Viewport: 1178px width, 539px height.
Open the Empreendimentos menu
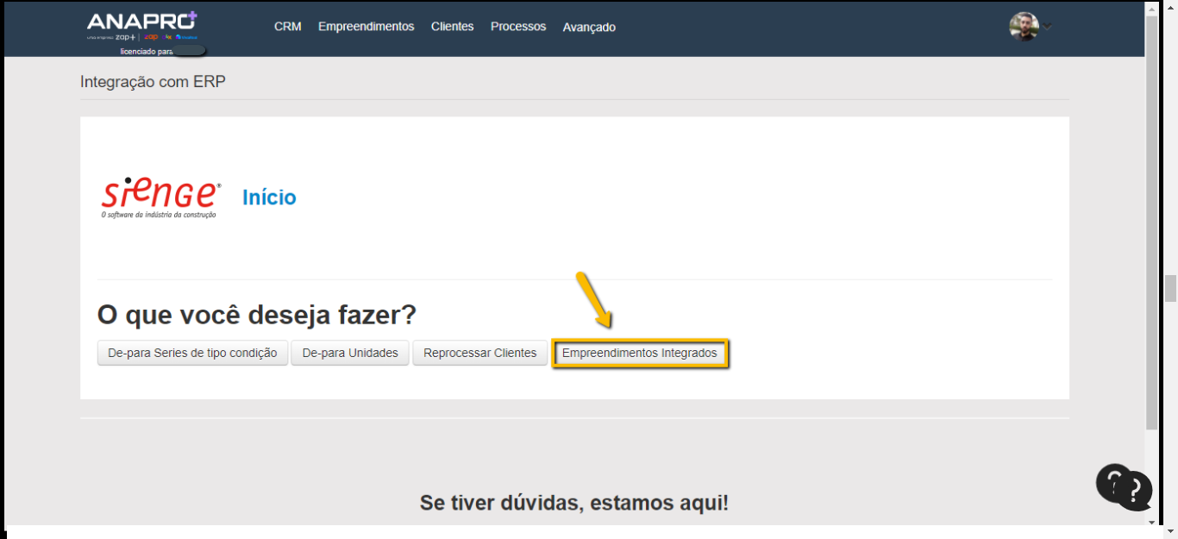[366, 27]
